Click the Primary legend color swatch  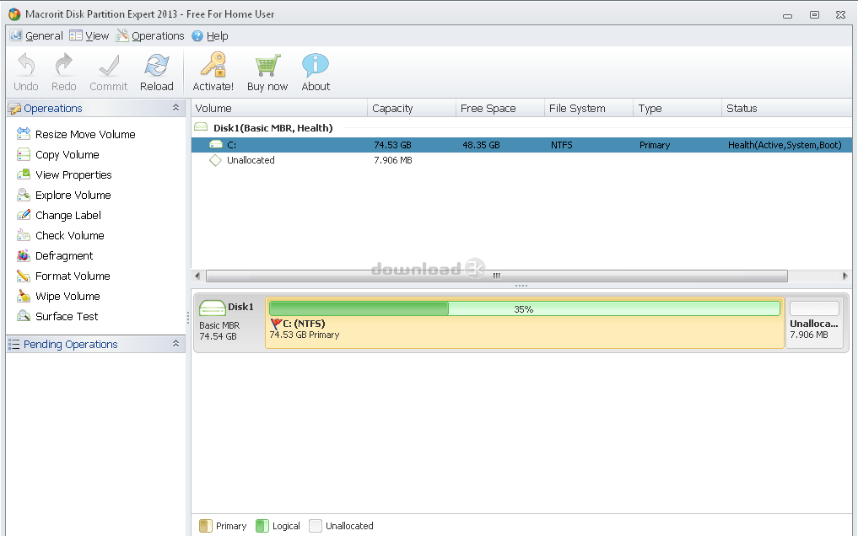pos(206,526)
